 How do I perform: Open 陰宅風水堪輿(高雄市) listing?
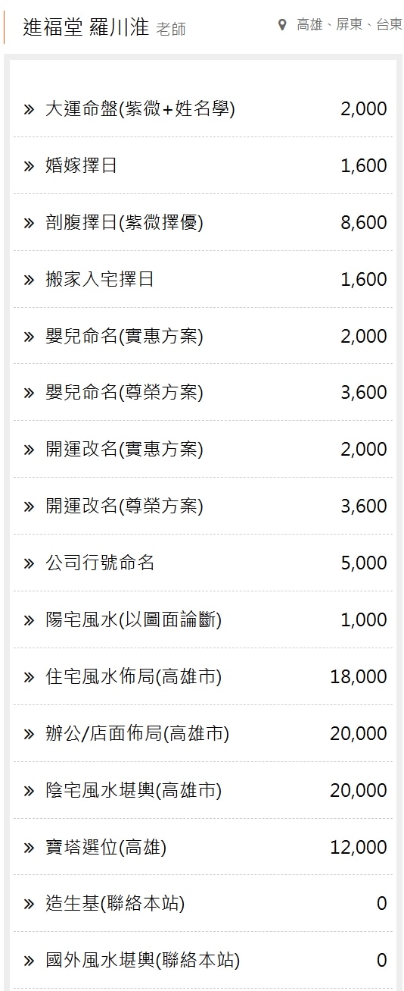pos(203,790)
